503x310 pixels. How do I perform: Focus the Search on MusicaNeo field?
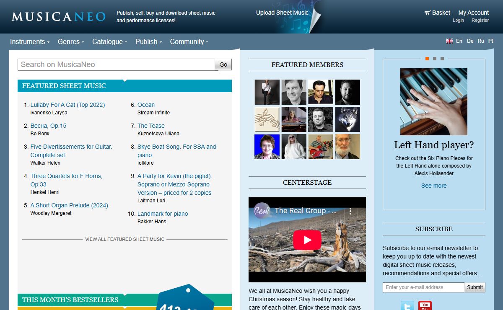116,65
